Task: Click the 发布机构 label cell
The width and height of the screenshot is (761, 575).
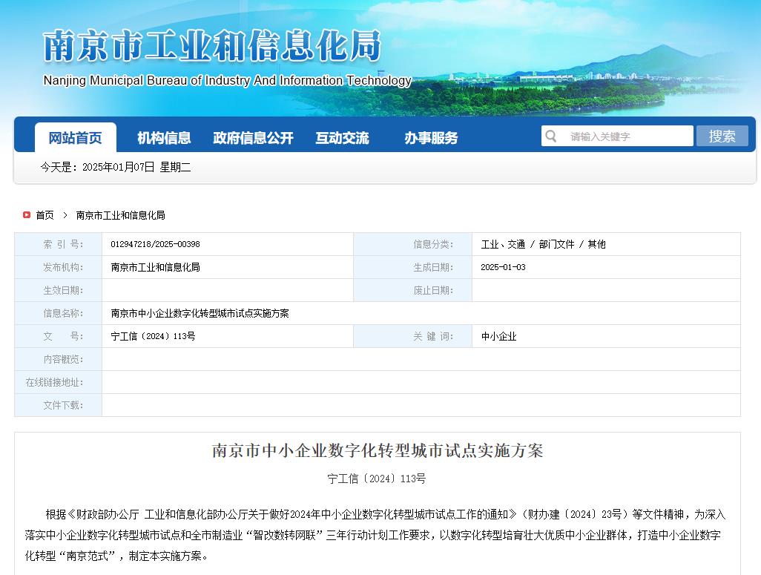Action: [x=59, y=267]
